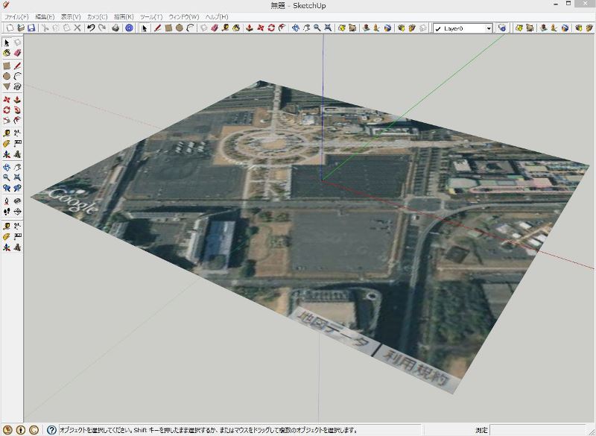Open Model Info with the blue i icon
Screen dimensions: 596x436
(x=129, y=28)
